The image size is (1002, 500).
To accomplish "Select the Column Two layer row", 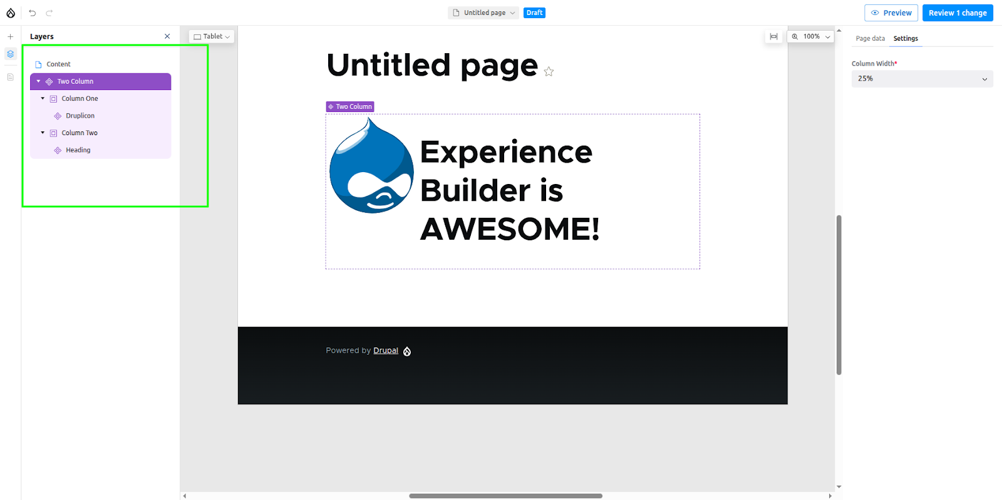I will click(x=101, y=133).
